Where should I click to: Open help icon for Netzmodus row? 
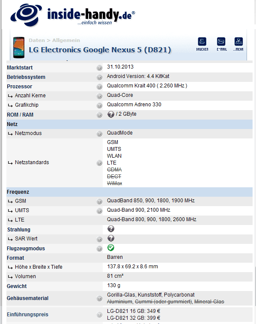[x=99, y=134]
